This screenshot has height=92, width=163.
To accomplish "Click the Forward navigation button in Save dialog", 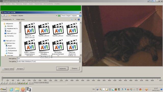I will (x=6, y=16).
